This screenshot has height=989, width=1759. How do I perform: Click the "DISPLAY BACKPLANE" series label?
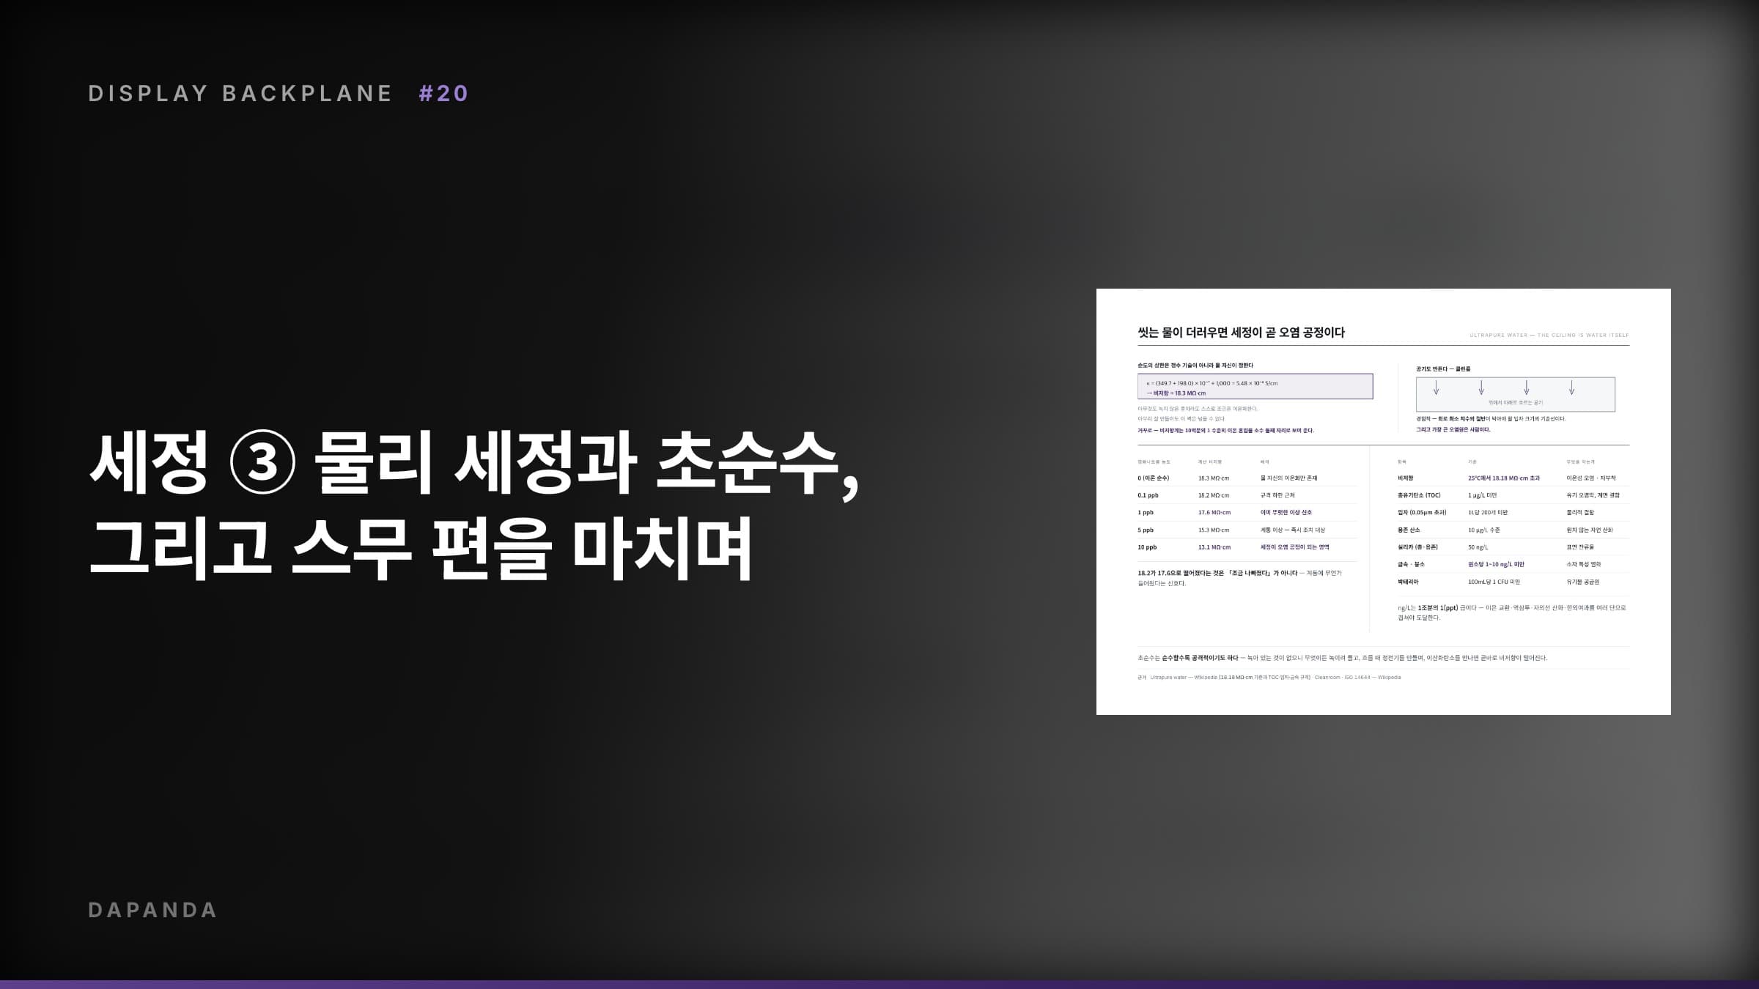coord(240,93)
